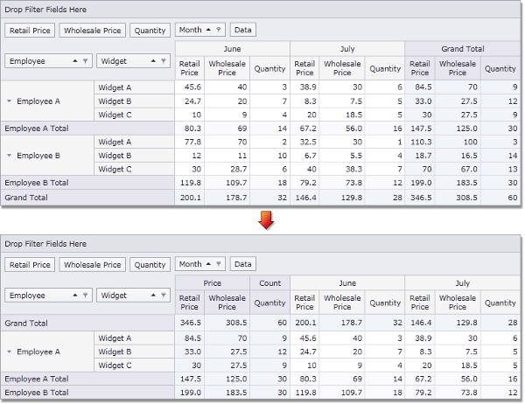This screenshot has width=525, height=404.
Task: Select Grand Total column header in upper grid
Action: (463, 49)
